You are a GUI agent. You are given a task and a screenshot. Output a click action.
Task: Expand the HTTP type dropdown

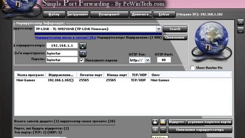click(148, 60)
